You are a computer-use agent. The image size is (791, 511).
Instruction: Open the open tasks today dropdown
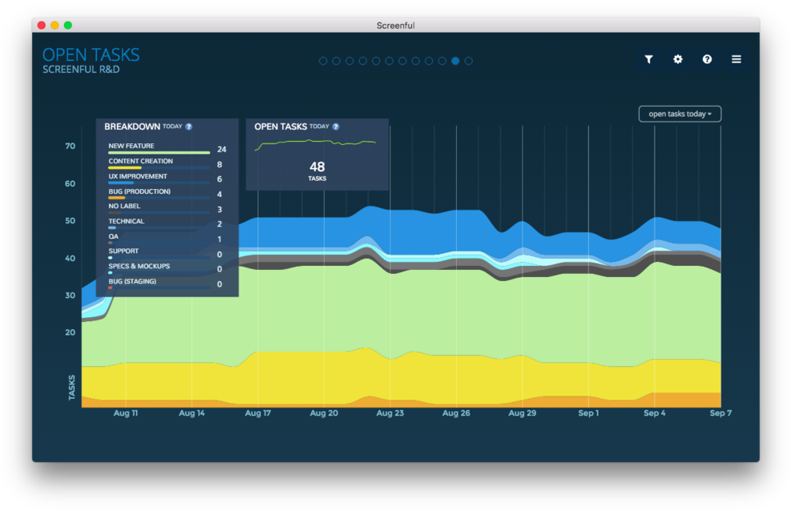point(680,113)
